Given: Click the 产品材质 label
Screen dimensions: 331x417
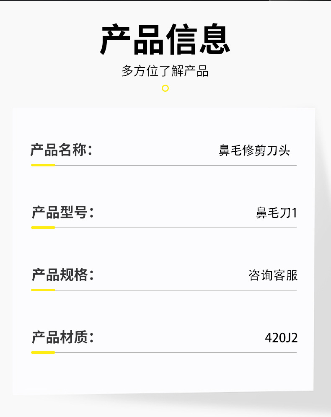Looking at the screenshot, I should (62, 337).
